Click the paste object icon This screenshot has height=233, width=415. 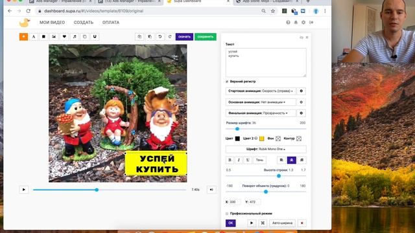150,37
